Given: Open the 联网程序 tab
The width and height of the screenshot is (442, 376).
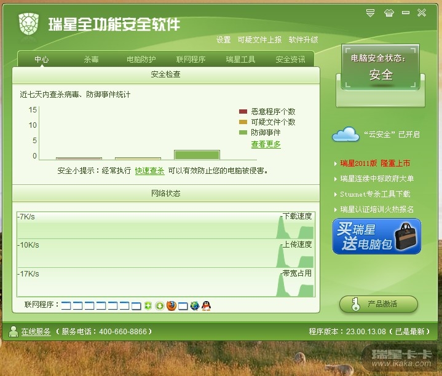Looking at the screenshot, I should (x=191, y=59).
